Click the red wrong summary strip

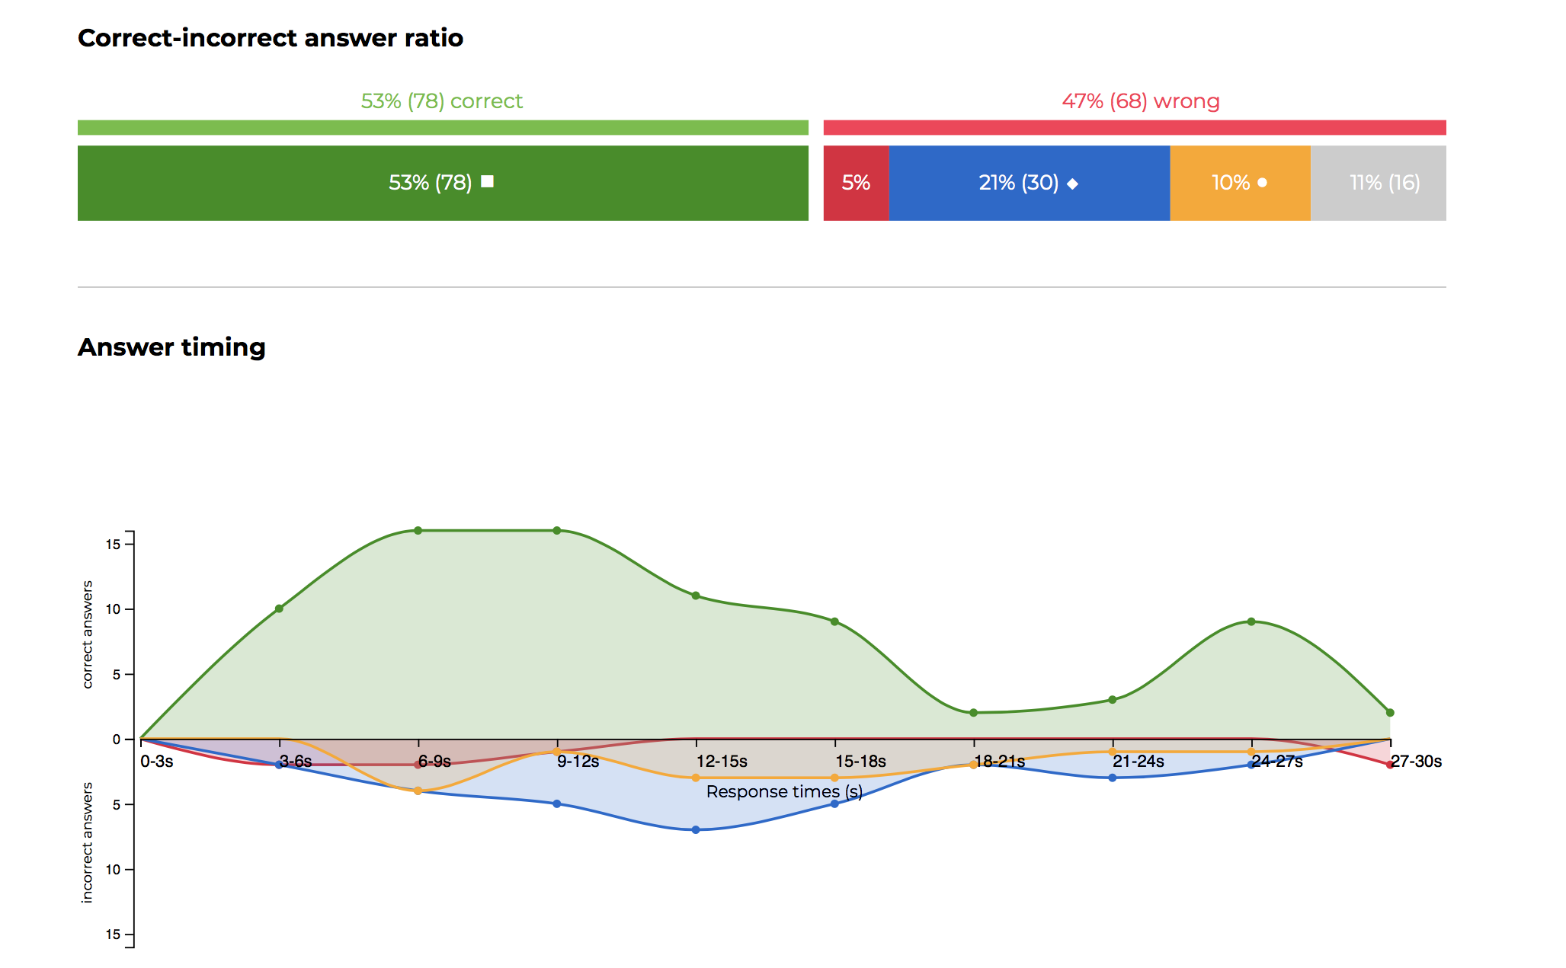pyautogui.click(x=1135, y=127)
